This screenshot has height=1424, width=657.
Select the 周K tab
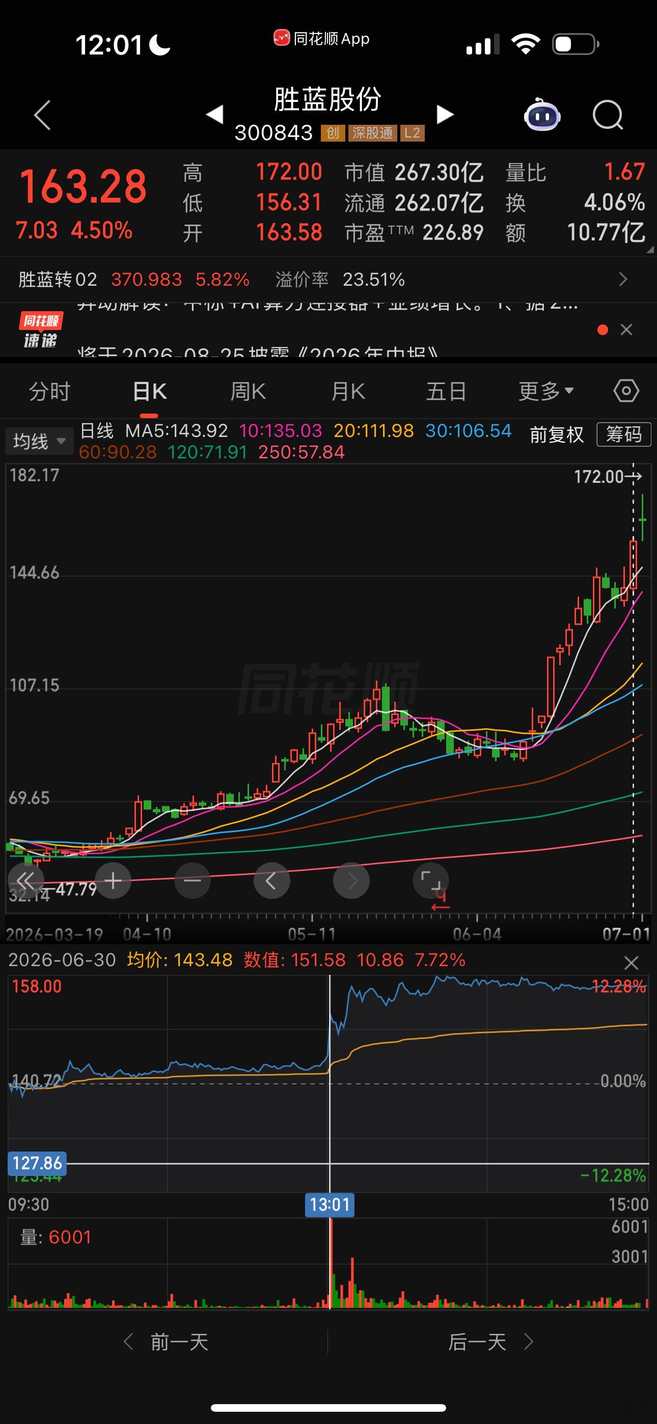[248, 391]
